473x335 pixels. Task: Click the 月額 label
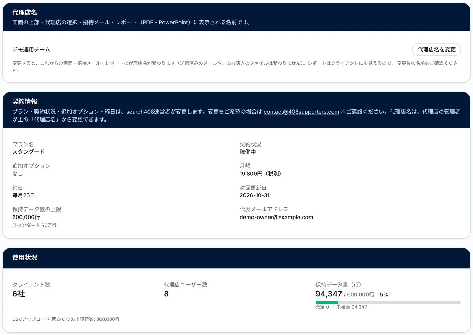tap(245, 166)
